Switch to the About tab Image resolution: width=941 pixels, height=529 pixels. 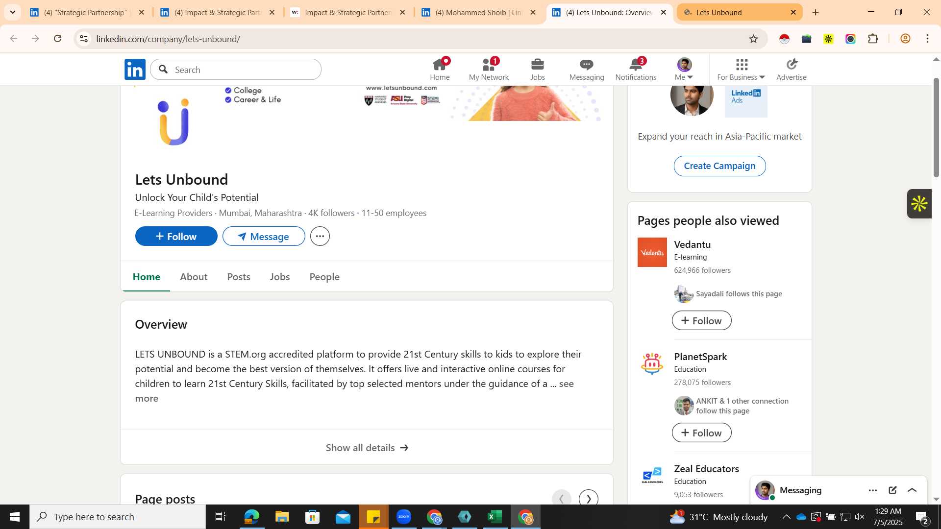click(194, 277)
